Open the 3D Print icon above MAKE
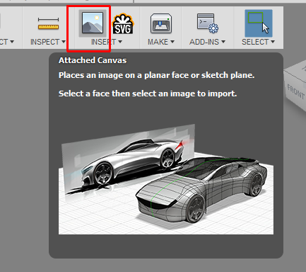The width and height of the screenshot is (306, 272). (x=161, y=23)
